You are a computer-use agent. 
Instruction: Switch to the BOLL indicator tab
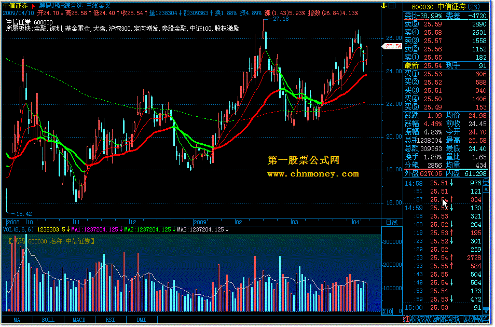click(x=48, y=320)
